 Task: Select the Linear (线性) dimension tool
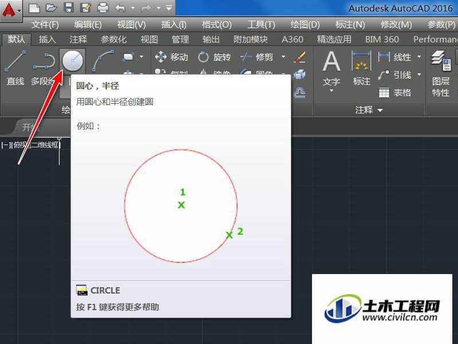tap(395, 57)
